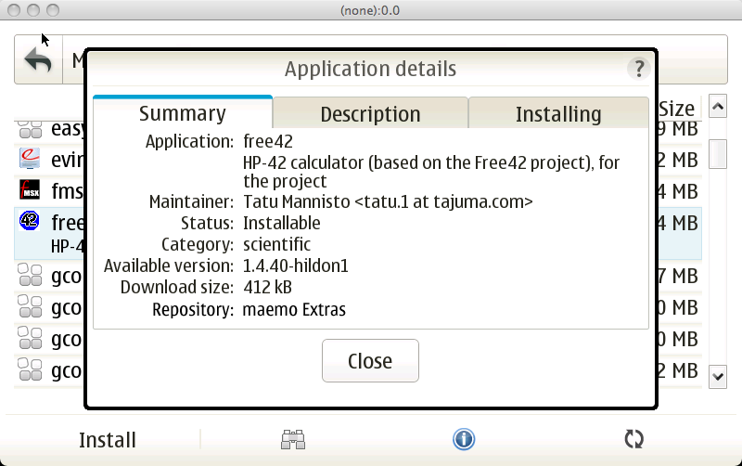Click the category value scientific
Image resolution: width=742 pixels, height=466 pixels.
[x=276, y=244]
